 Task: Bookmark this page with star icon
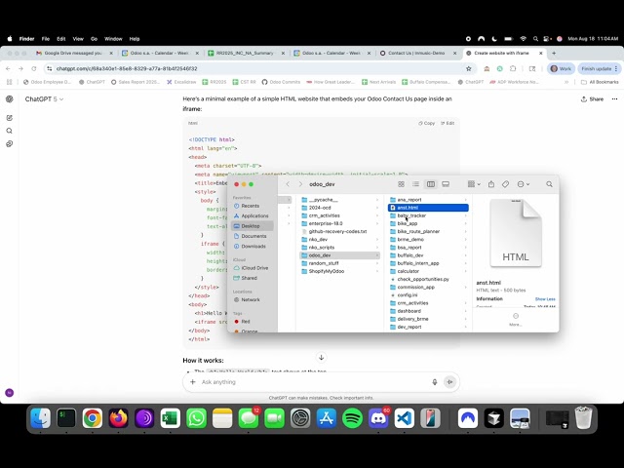coord(469,69)
